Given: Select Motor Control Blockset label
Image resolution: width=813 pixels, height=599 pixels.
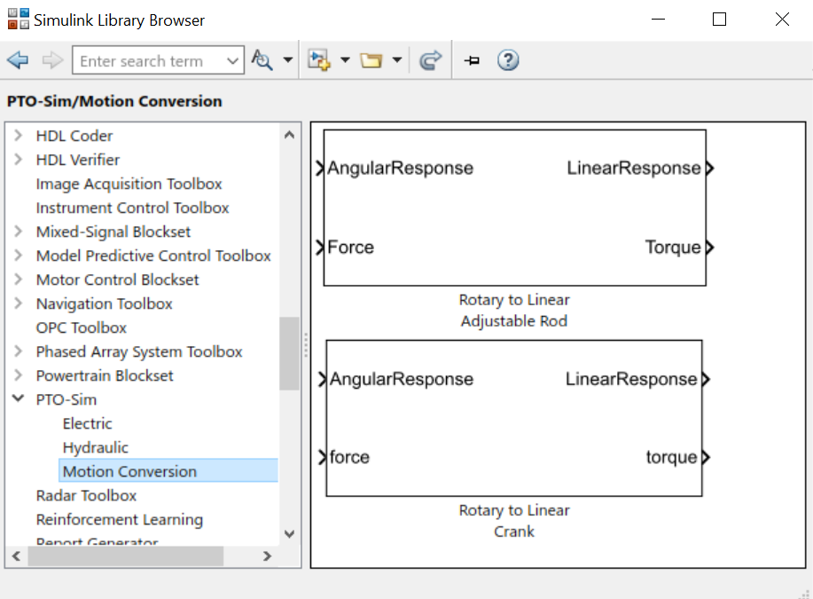Looking at the screenshot, I should click(x=117, y=280).
